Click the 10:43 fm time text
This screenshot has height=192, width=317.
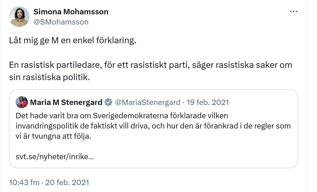click(24, 182)
